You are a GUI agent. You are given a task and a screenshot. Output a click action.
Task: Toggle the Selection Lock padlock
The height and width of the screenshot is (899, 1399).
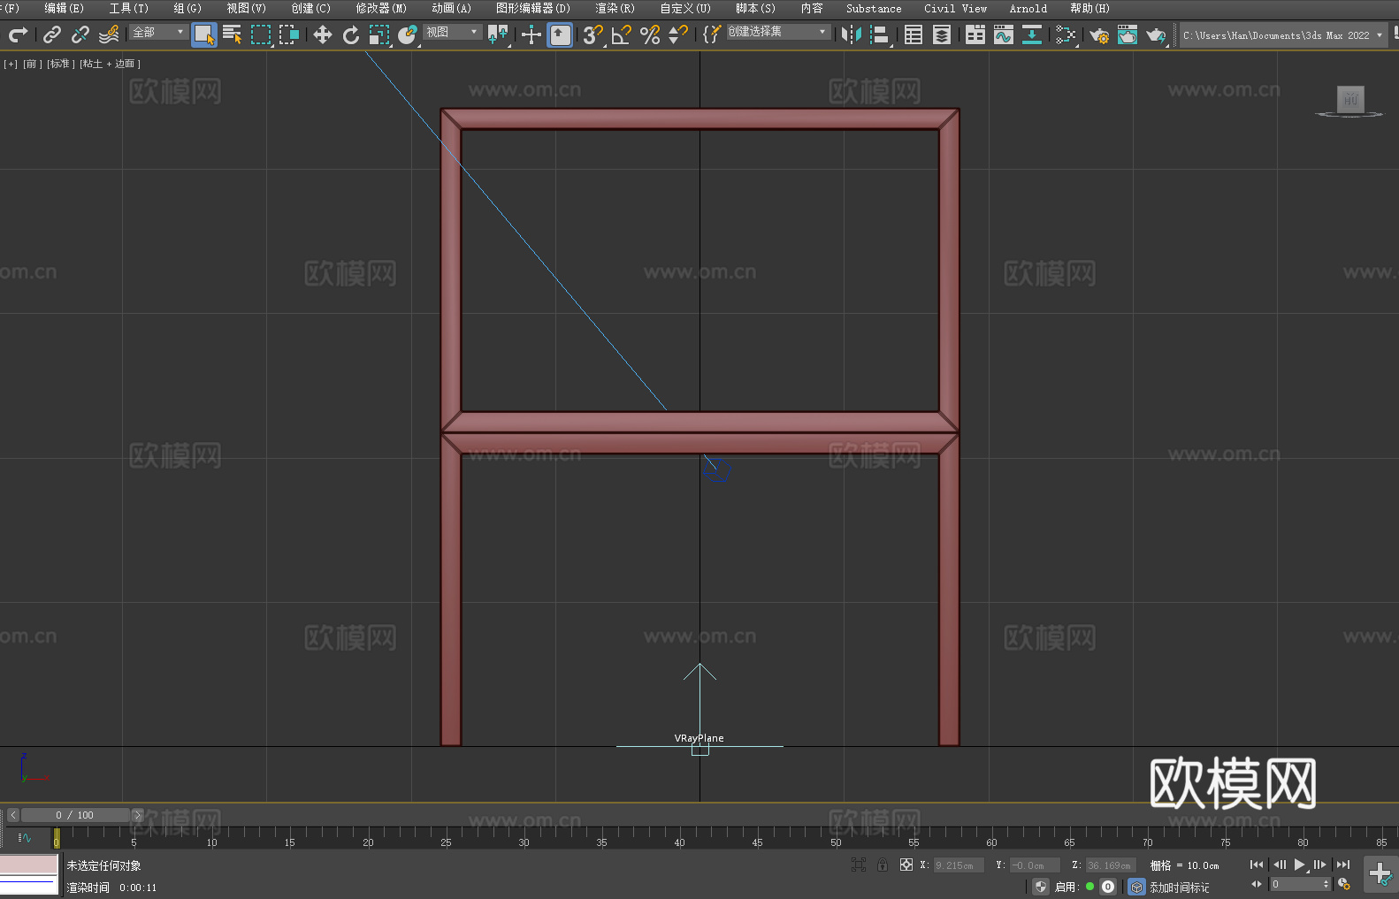883,865
